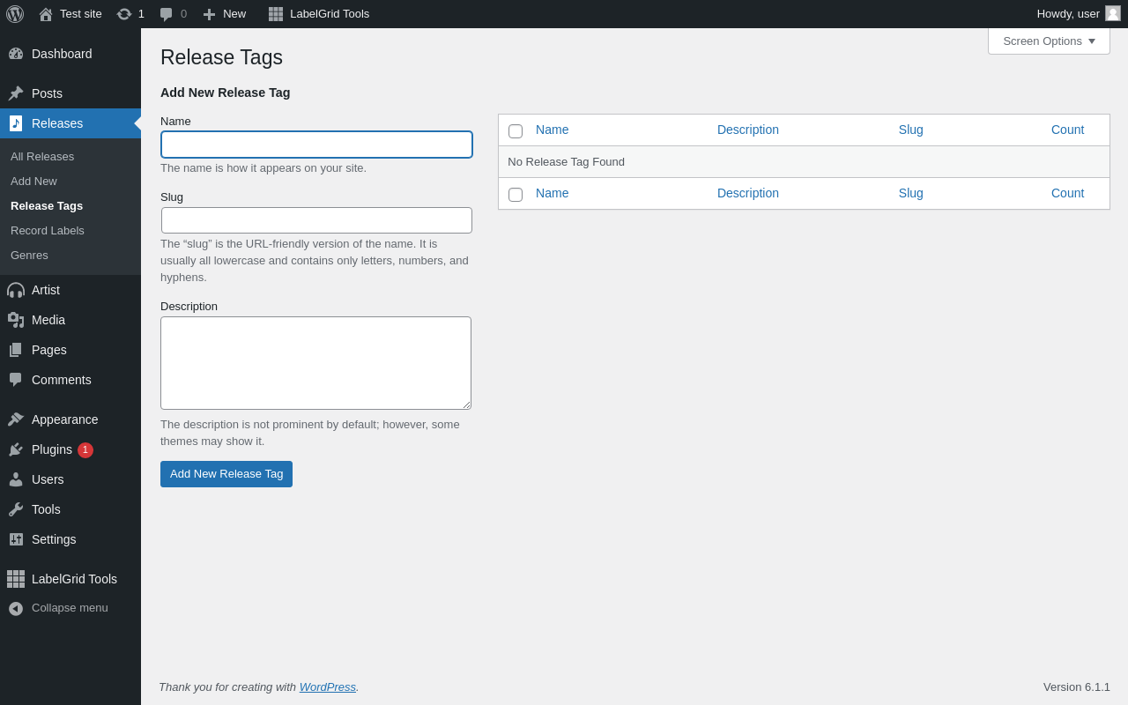Sort table by Count column header
This screenshot has width=1128, height=705.
click(x=1067, y=130)
